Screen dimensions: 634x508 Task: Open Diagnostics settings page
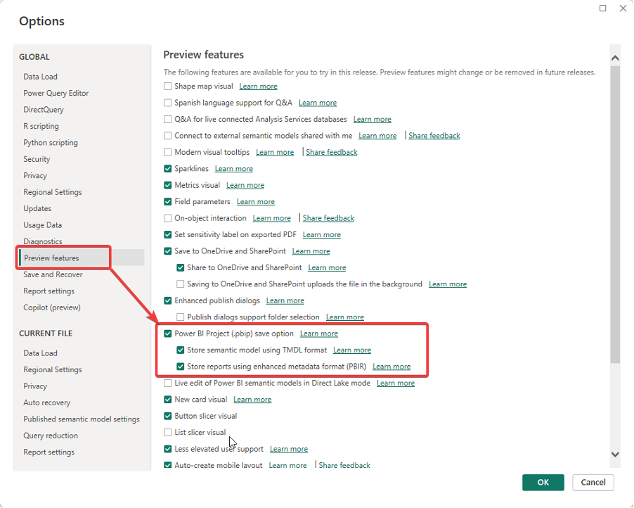43,241
